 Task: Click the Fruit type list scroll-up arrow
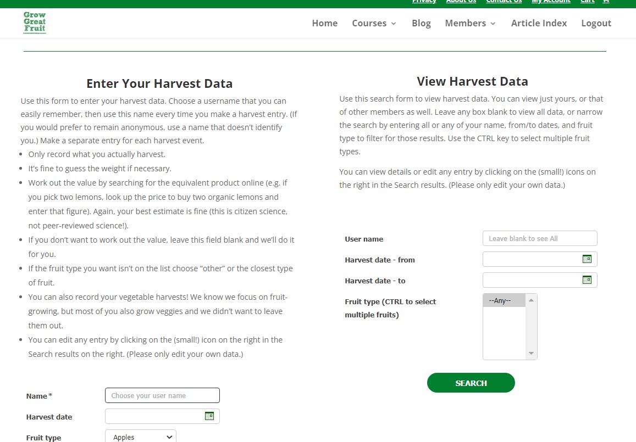tap(531, 300)
